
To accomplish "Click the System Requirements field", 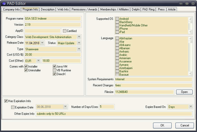I will coord(154,79).
